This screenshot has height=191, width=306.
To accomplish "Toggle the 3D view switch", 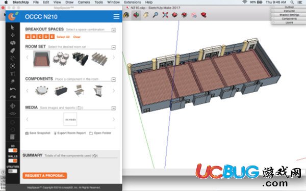I will pyautogui.click(x=13, y=150).
